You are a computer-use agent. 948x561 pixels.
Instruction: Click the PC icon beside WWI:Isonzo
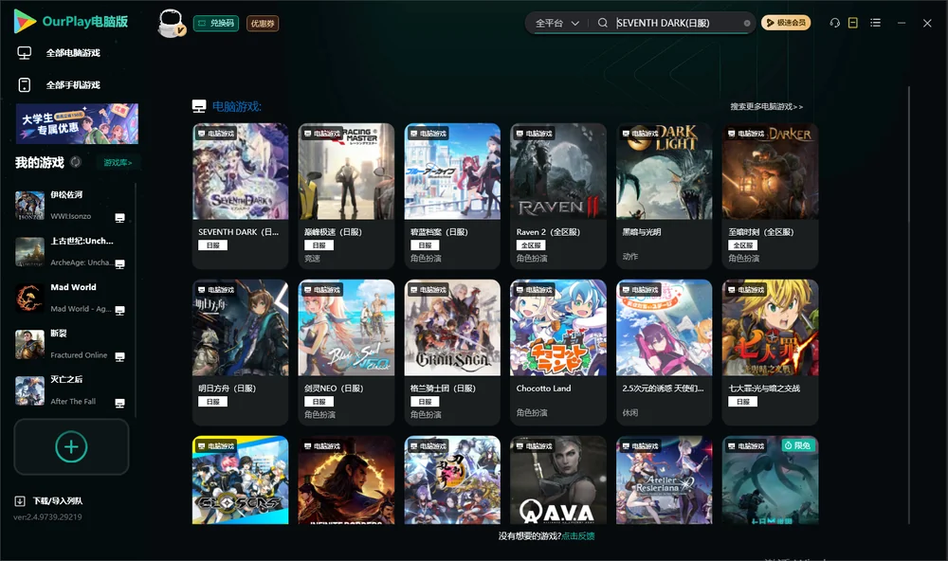coord(119,218)
